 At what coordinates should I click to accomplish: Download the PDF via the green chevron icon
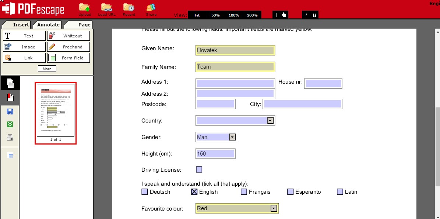(10, 124)
